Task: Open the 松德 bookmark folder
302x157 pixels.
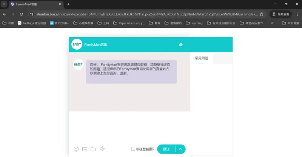Action: point(8,23)
